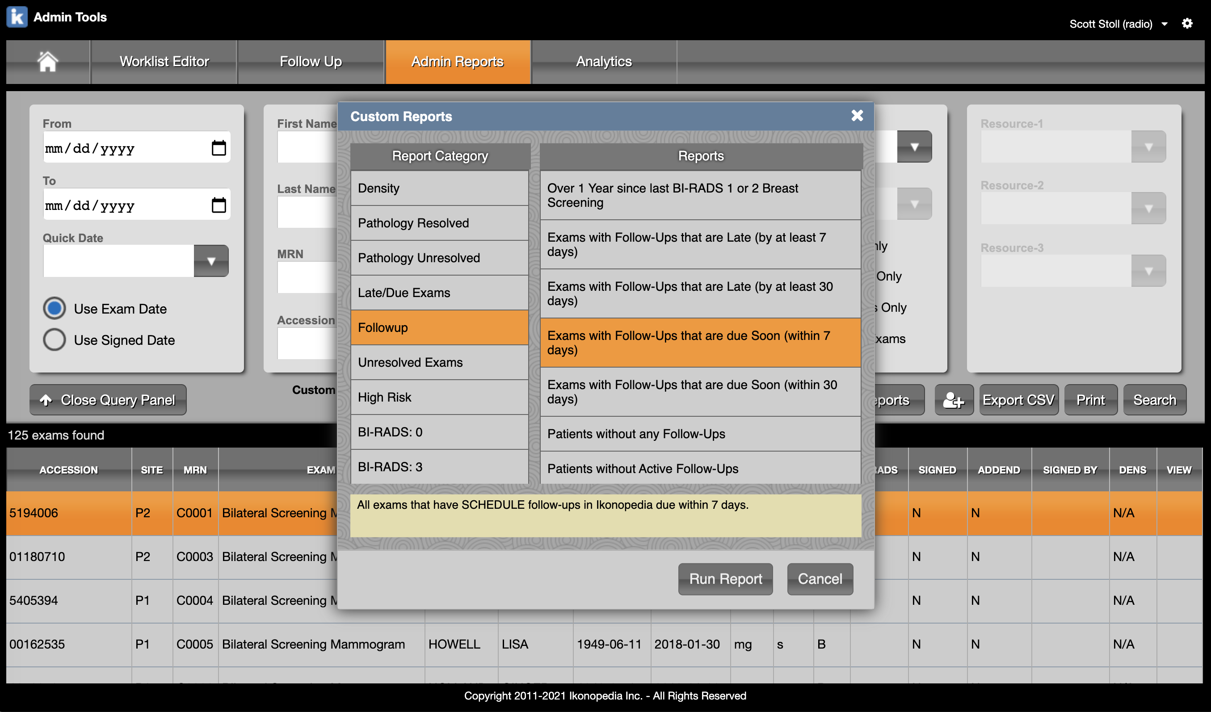
Task: Click the Export CSV button
Action: 1018,400
